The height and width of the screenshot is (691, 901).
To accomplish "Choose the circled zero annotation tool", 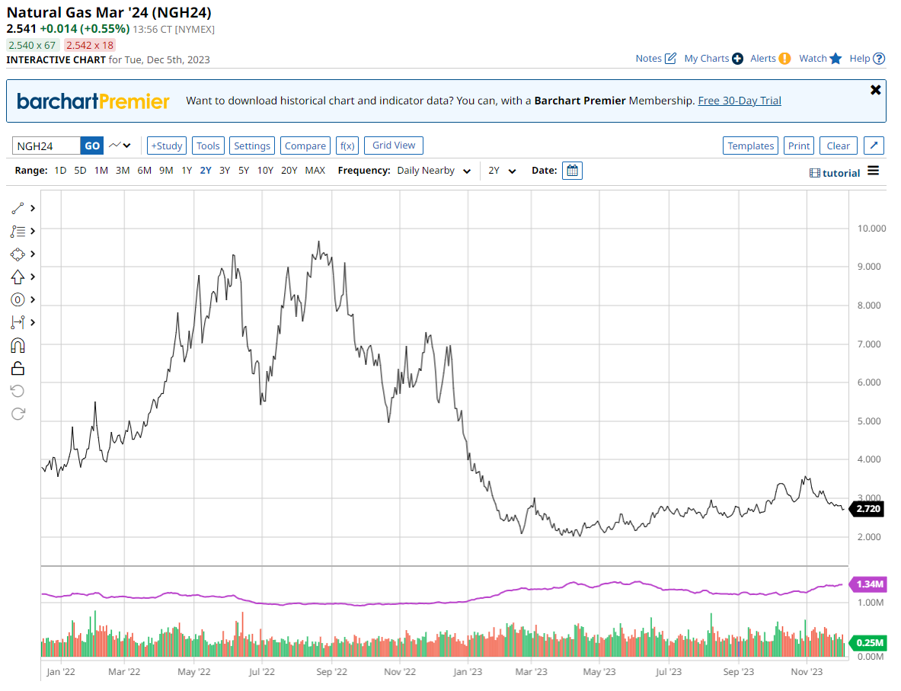I will click(x=18, y=299).
